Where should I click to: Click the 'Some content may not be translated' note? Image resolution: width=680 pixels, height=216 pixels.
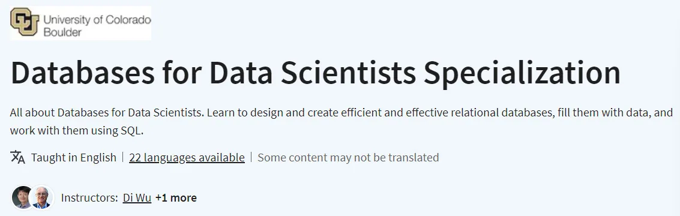click(x=348, y=157)
